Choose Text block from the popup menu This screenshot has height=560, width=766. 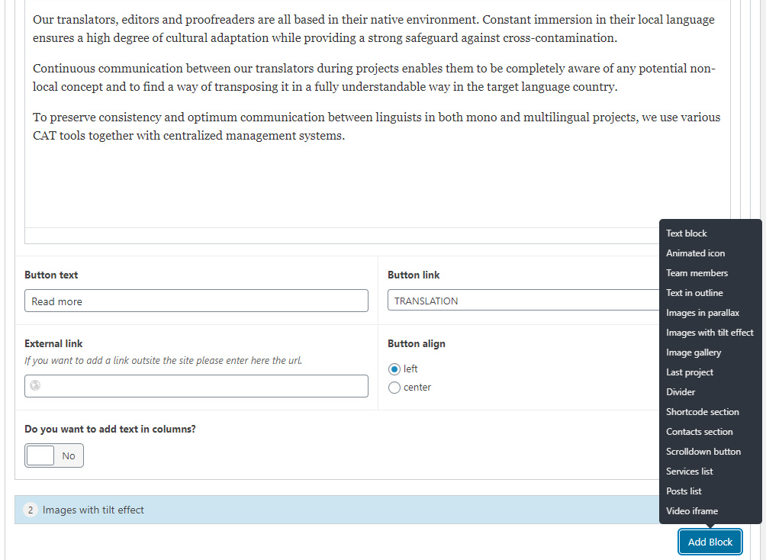coord(687,233)
